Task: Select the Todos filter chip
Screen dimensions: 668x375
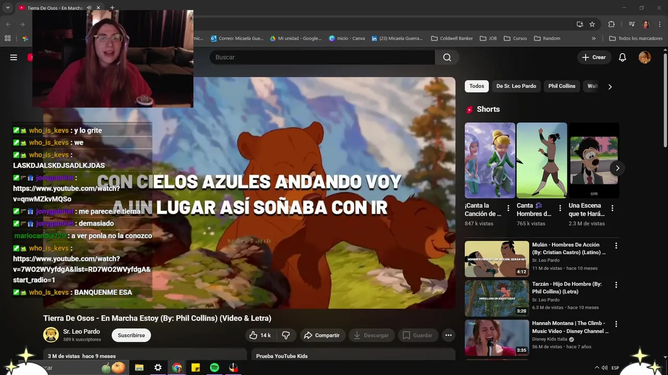Action: (x=476, y=86)
